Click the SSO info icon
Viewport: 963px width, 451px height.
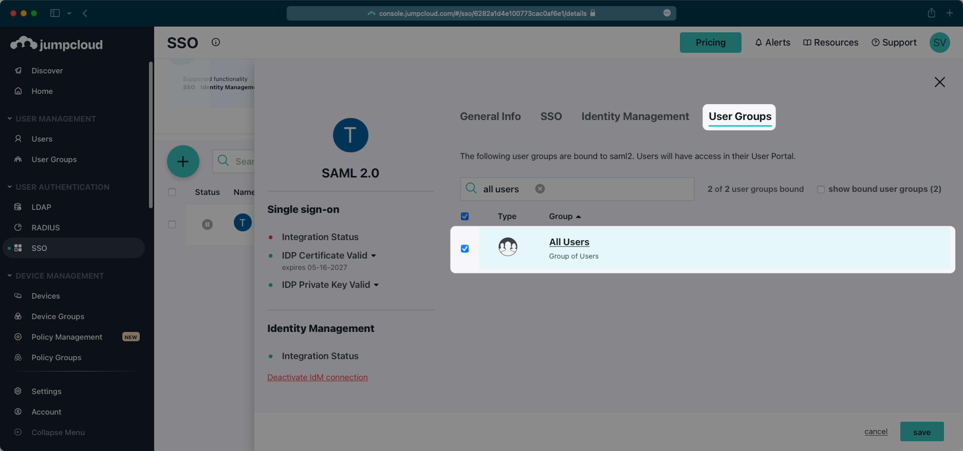click(x=216, y=42)
